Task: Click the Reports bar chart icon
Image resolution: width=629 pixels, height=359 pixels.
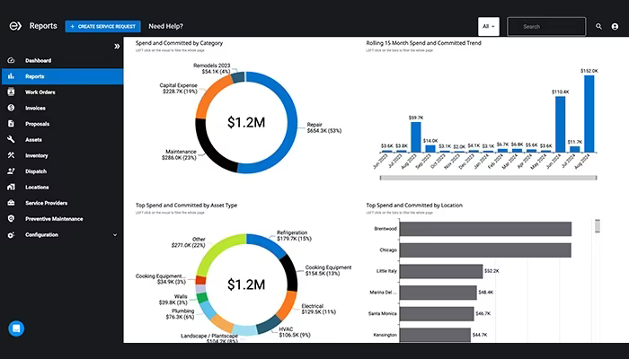Action: pyautogui.click(x=11, y=76)
